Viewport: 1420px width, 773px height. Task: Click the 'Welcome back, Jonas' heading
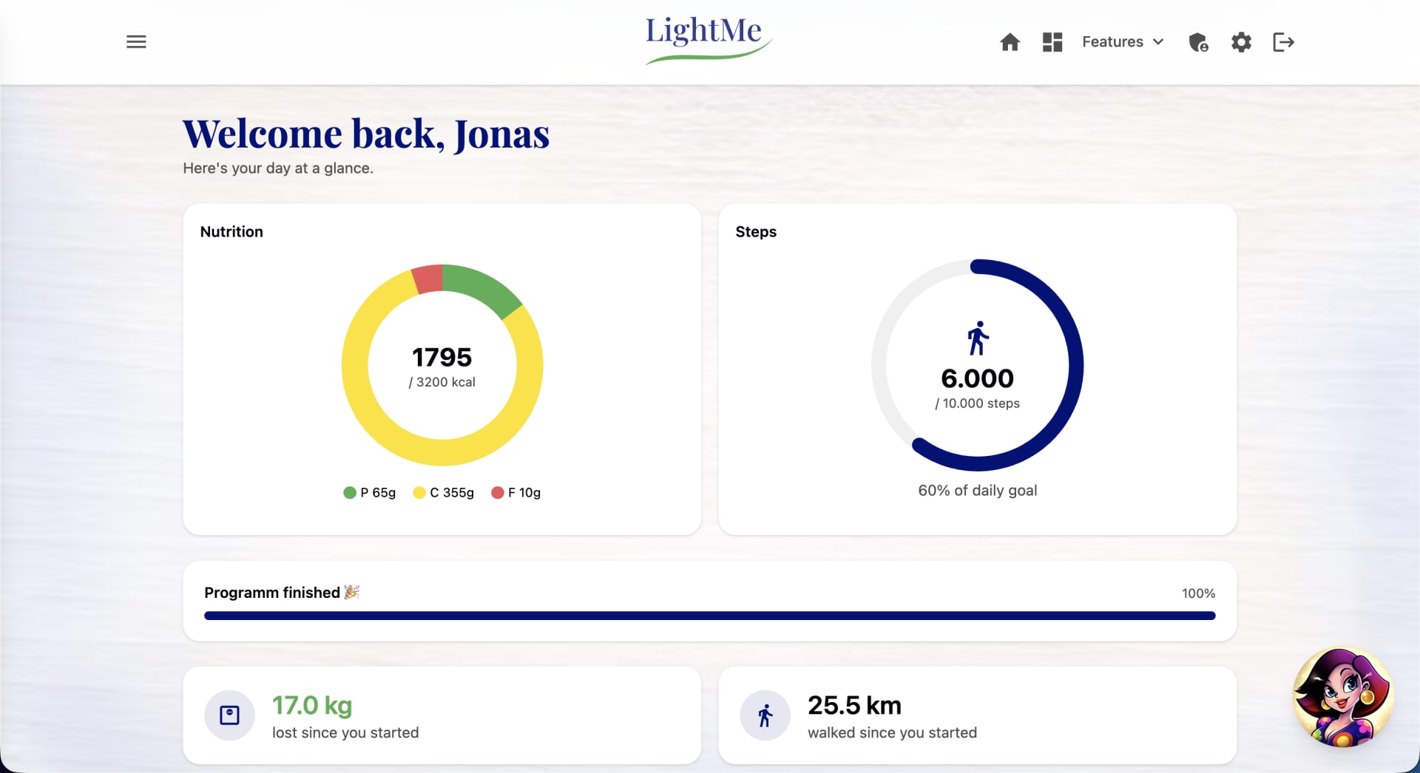366,134
